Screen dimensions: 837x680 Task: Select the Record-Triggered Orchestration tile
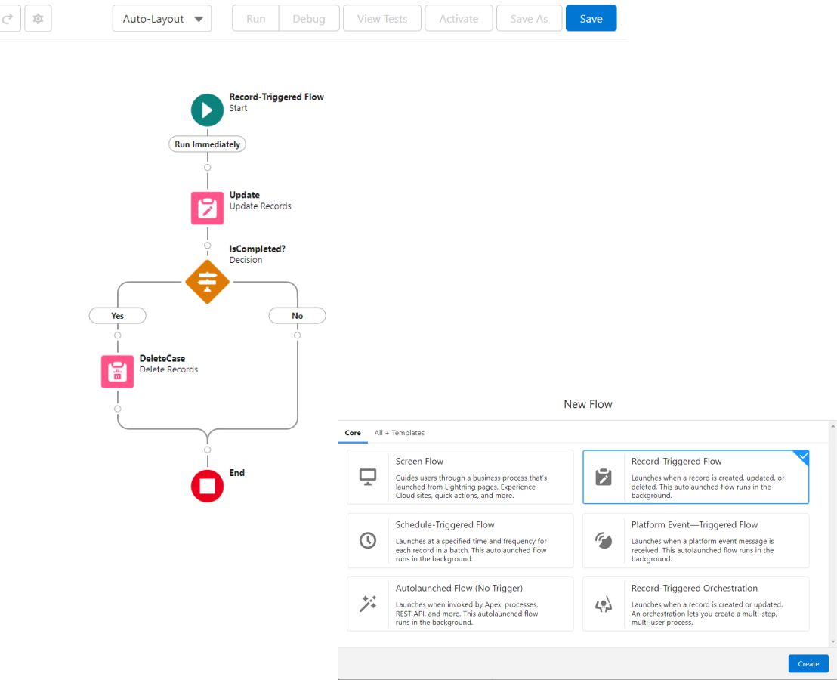coord(695,604)
